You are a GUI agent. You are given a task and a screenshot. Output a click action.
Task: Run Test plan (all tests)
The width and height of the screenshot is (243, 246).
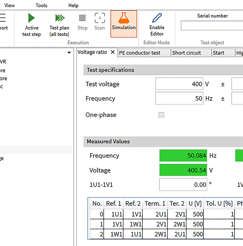click(59, 25)
